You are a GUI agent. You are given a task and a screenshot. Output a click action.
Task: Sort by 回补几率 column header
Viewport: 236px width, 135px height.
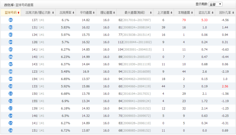tap(225, 13)
